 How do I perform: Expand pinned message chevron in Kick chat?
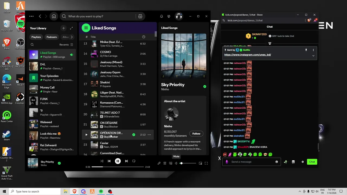pyautogui.click(x=313, y=56)
